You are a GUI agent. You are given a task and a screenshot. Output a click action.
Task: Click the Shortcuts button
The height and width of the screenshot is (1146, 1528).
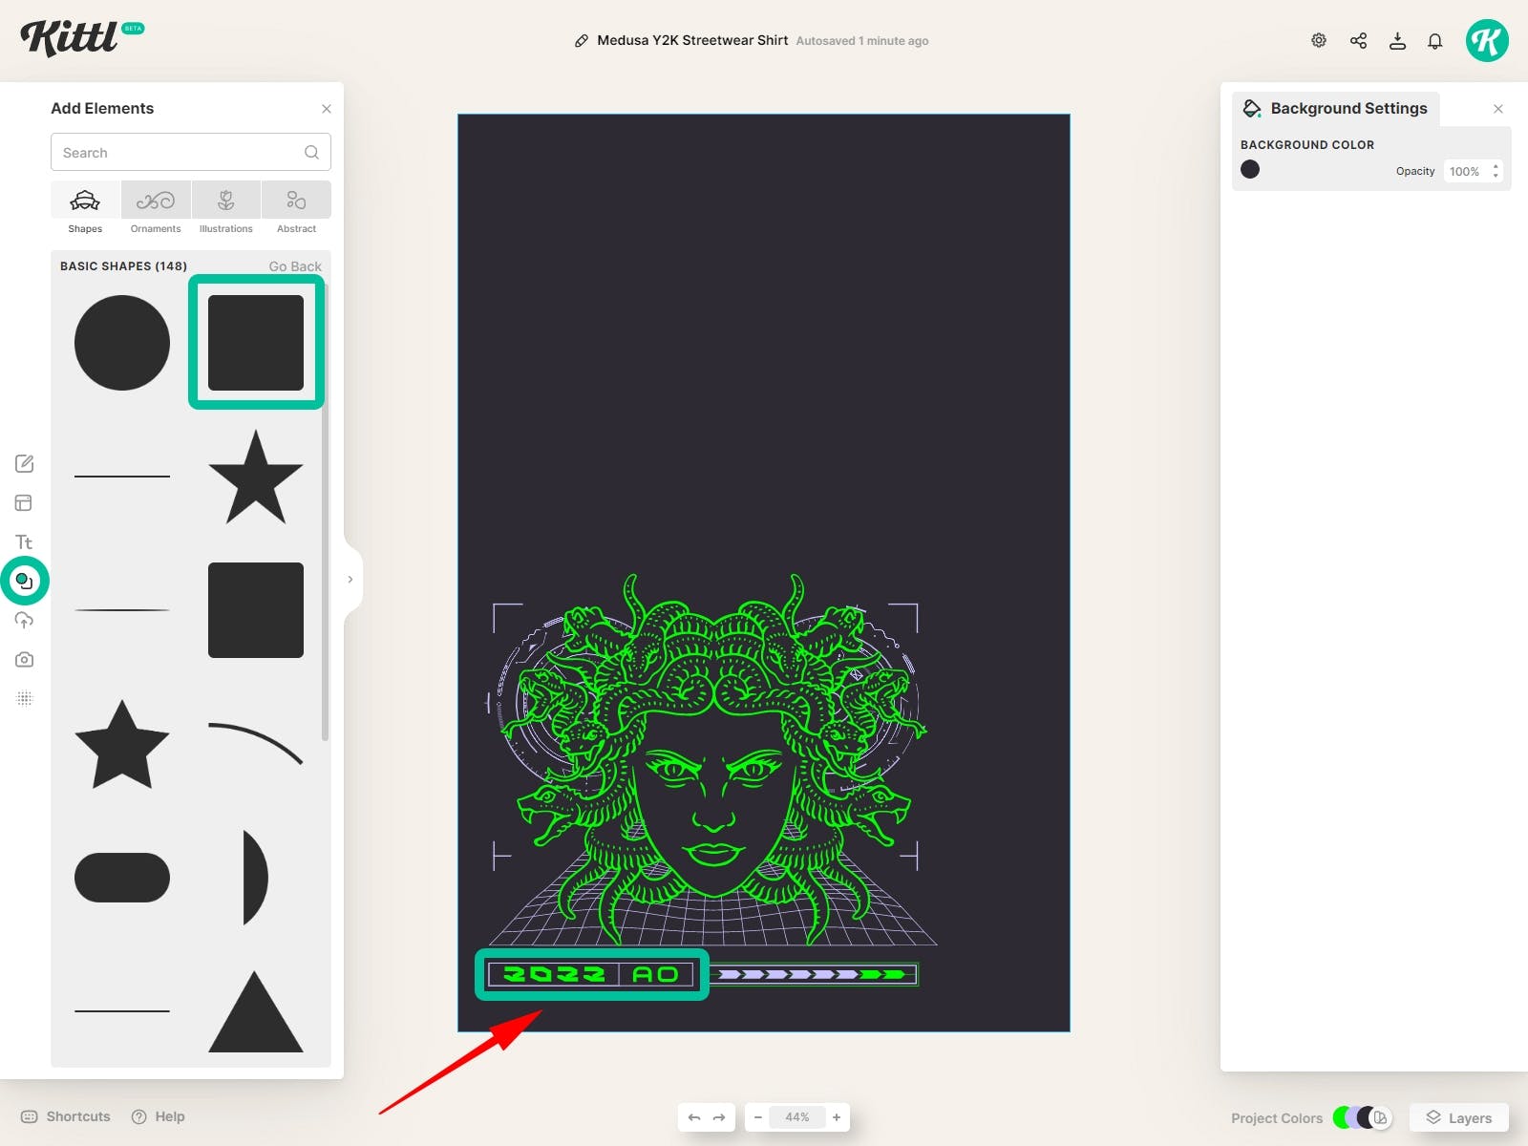tap(66, 1116)
